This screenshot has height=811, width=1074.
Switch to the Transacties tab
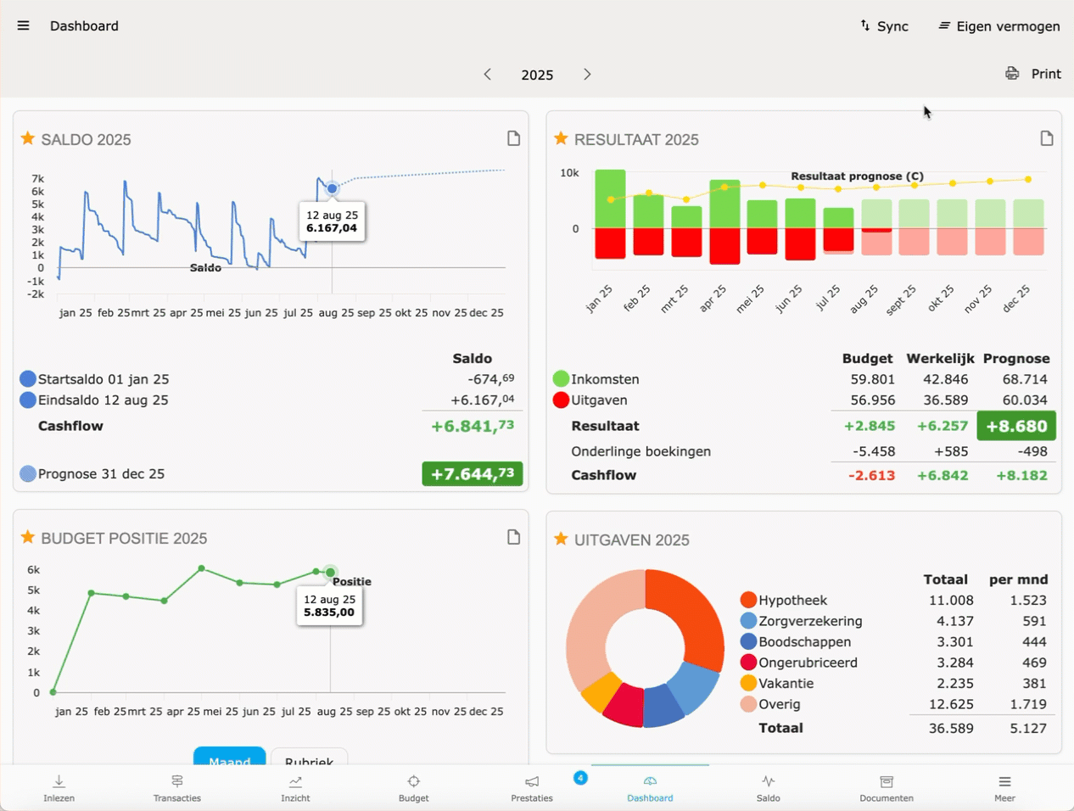[x=176, y=787]
